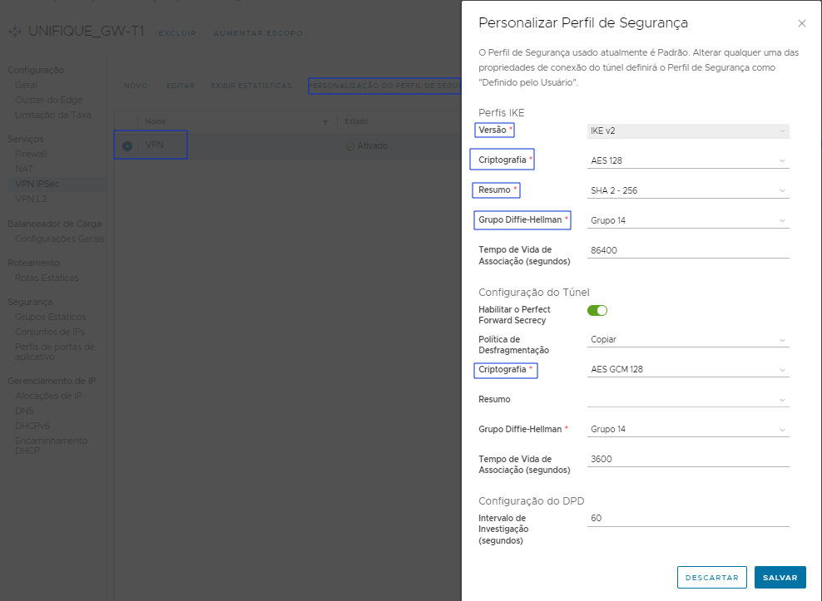Click the Estado column header
Screen dimensions: 822x601
356,121
